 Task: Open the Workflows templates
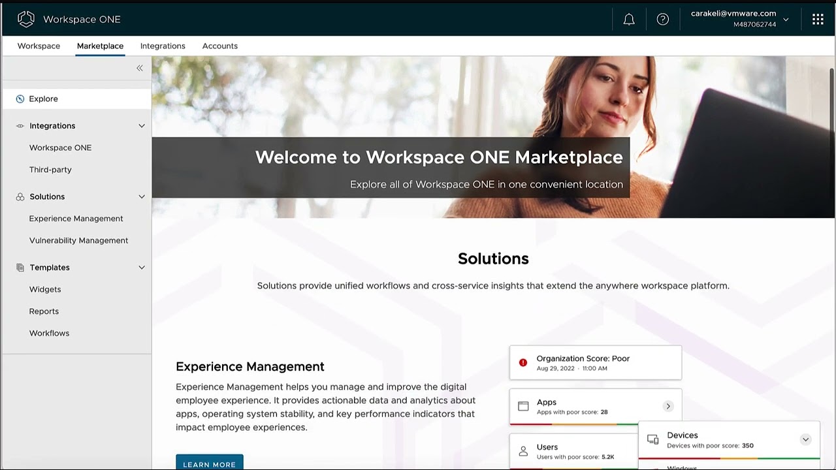click(49, 333)
